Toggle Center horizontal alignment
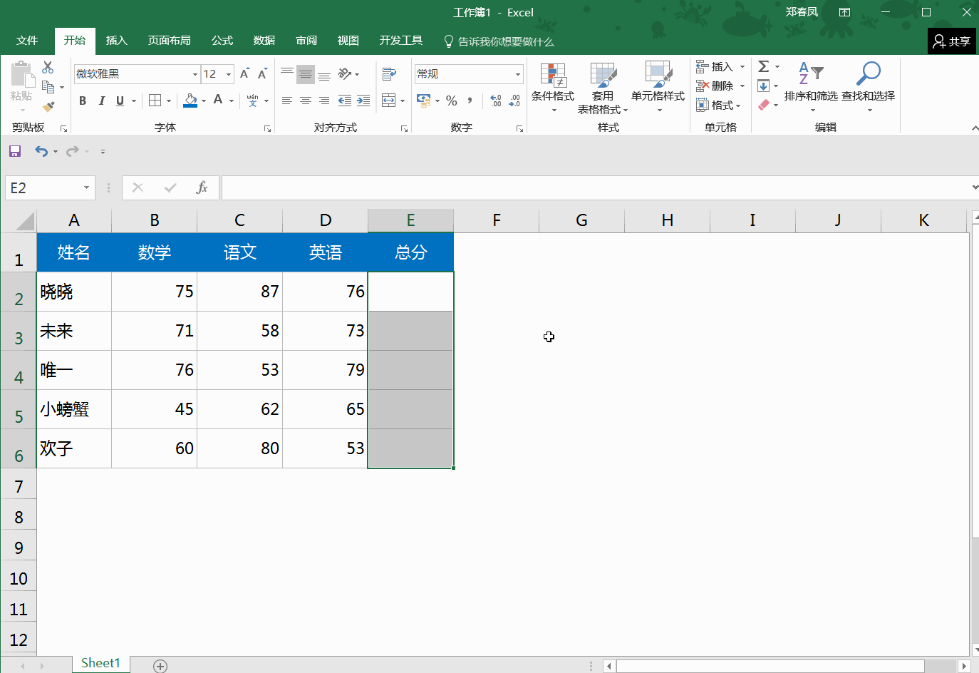Image resolution: width=979 pixels, height=673 pixels. (x=306, y=101)
